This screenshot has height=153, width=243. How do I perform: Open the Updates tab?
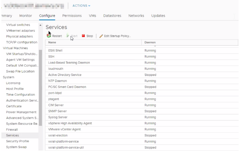pyautogui.click(x=158, y=16)
